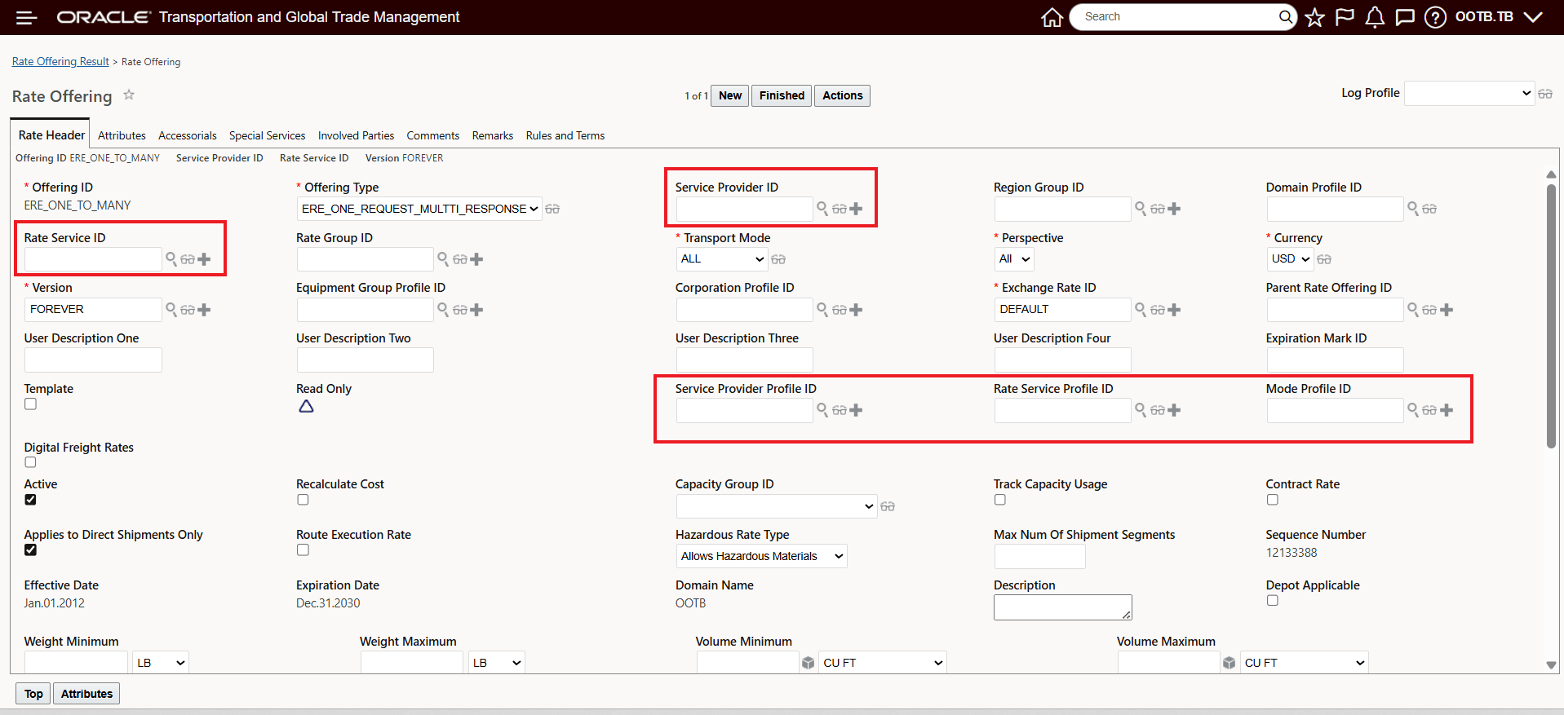Screen dimensions: 1564x715
Task: Open the Involved Parties tab
Action: [x=356, y=135]
